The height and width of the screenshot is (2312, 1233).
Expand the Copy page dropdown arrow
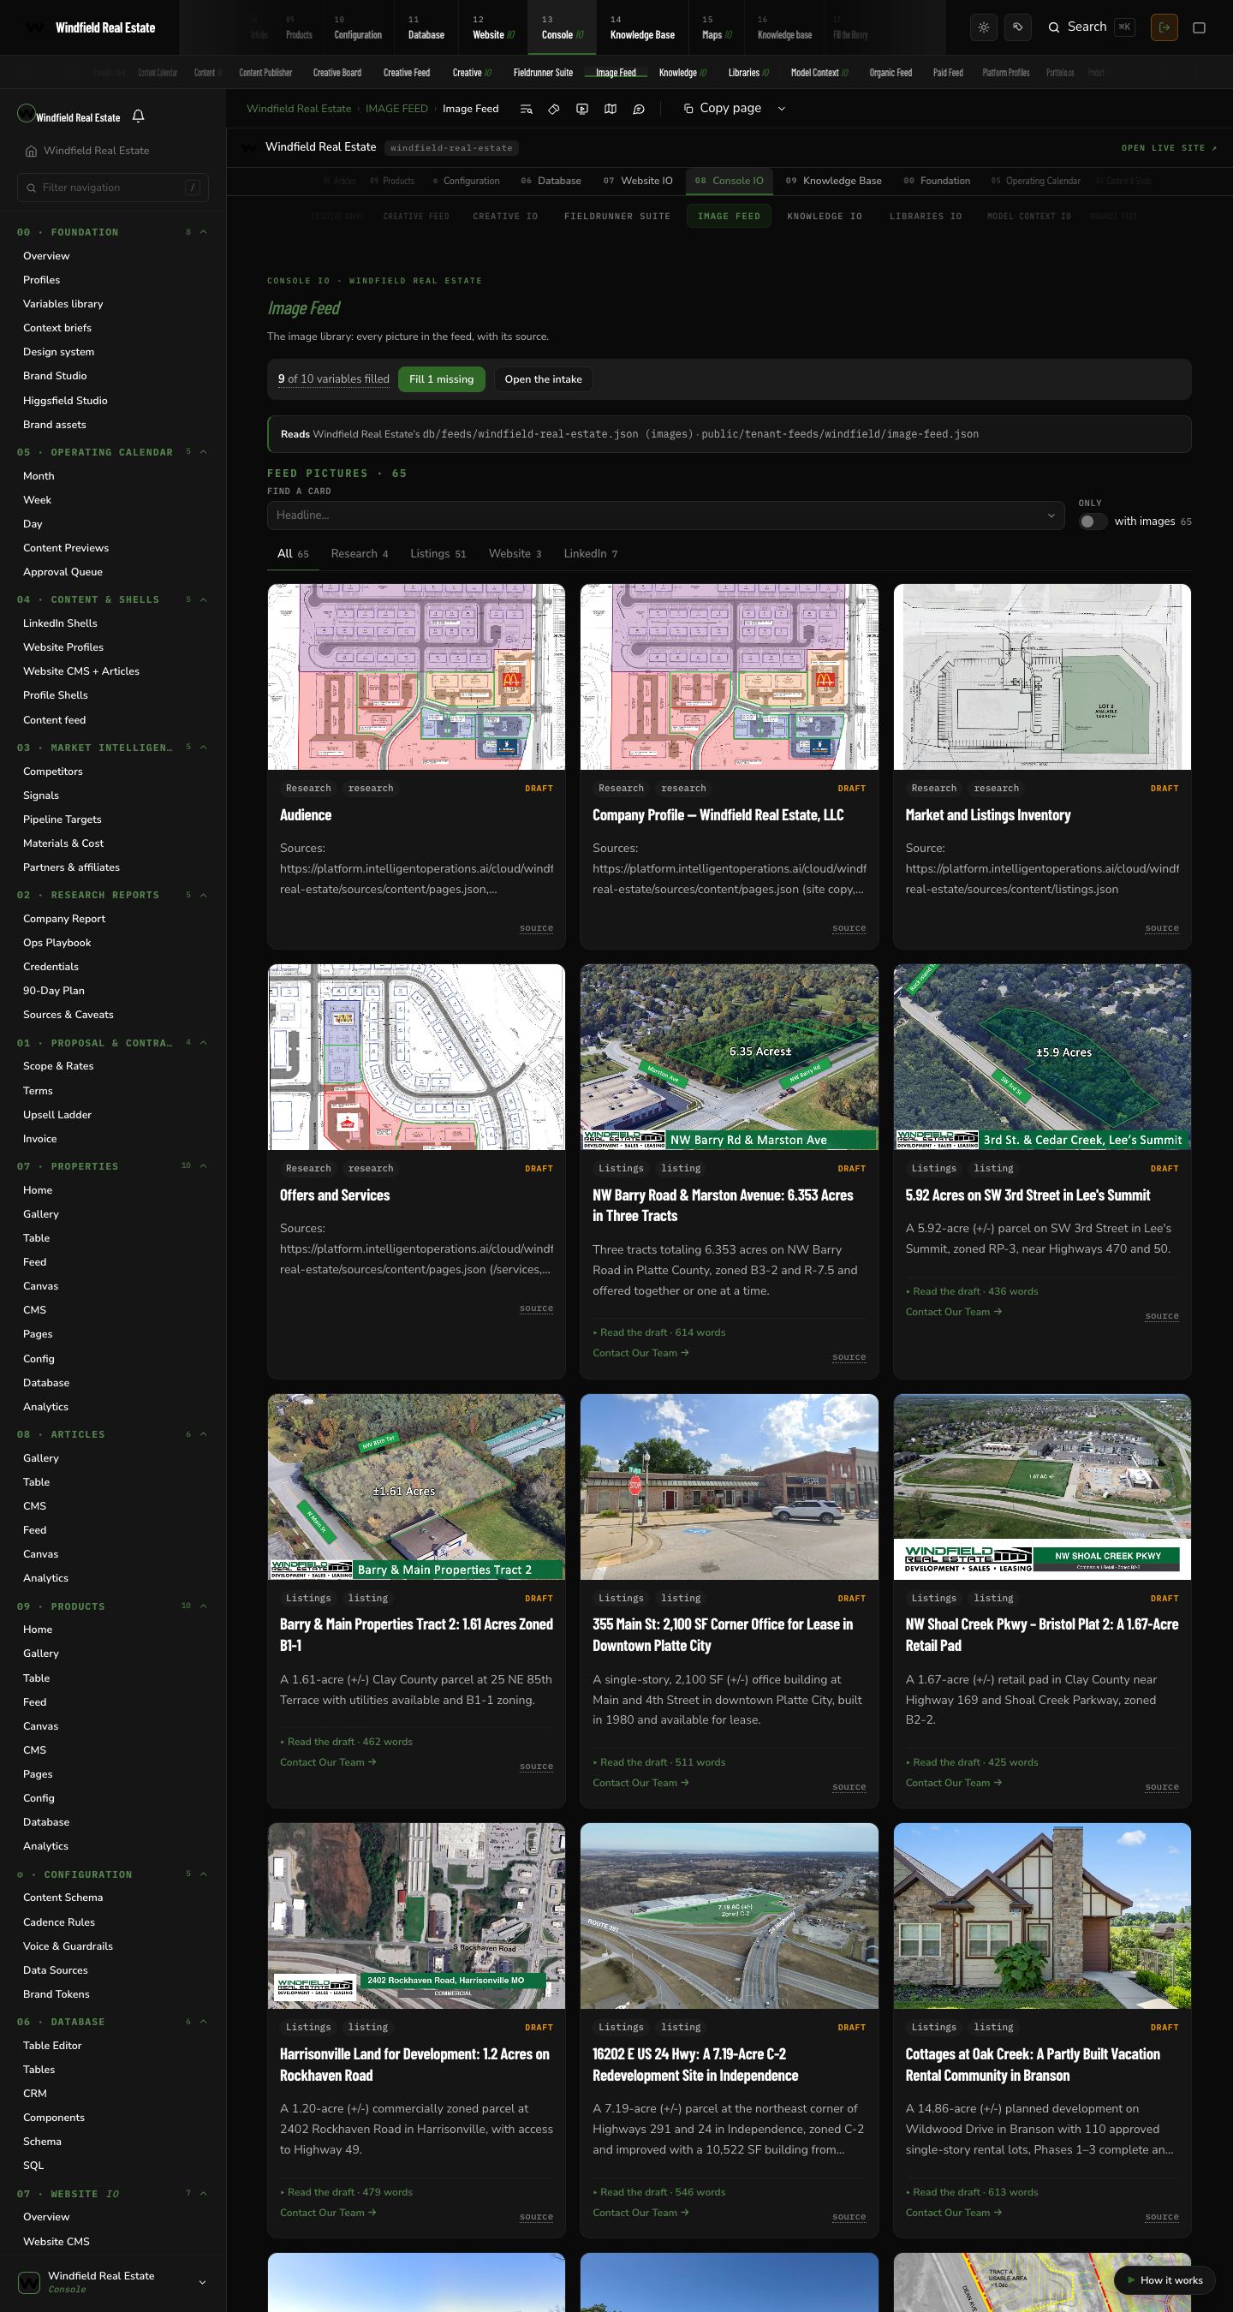coord(782,109)
